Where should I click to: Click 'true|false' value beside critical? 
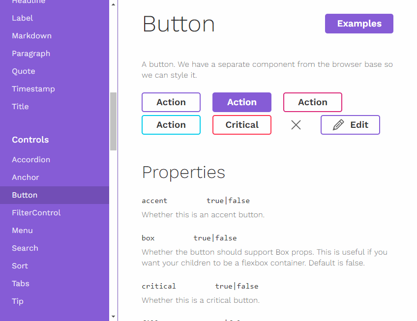tap(237, 286)
